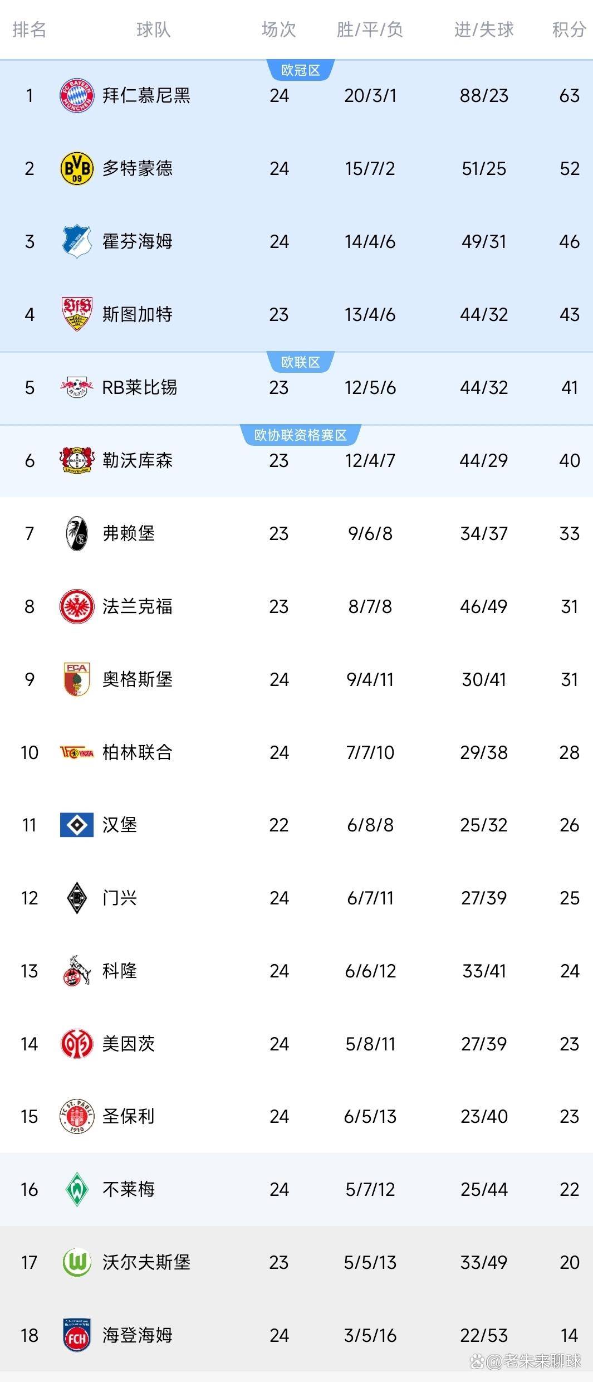Tap the 欧协联资格赛区 zone label
The height and width of the screenshot is (1382, 593).
coord(301,435)
